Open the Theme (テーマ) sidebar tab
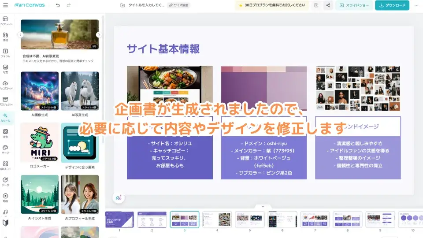This screenshot has height=238, width=423. click(5, 149)
